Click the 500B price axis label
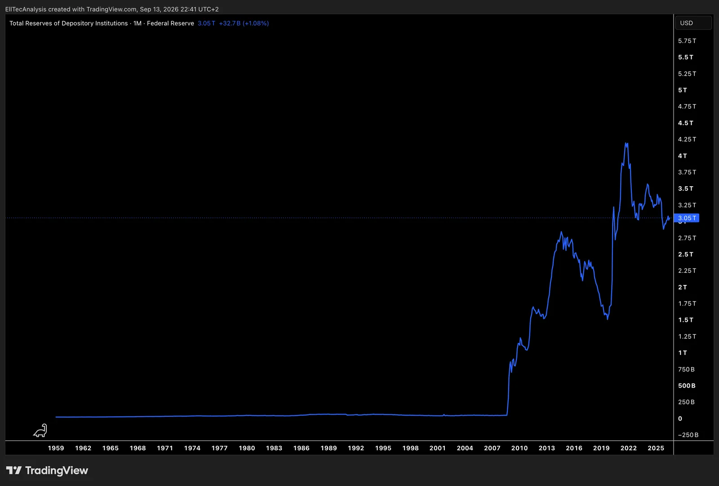Screen dimensions: 719x486 click(687, 386)
